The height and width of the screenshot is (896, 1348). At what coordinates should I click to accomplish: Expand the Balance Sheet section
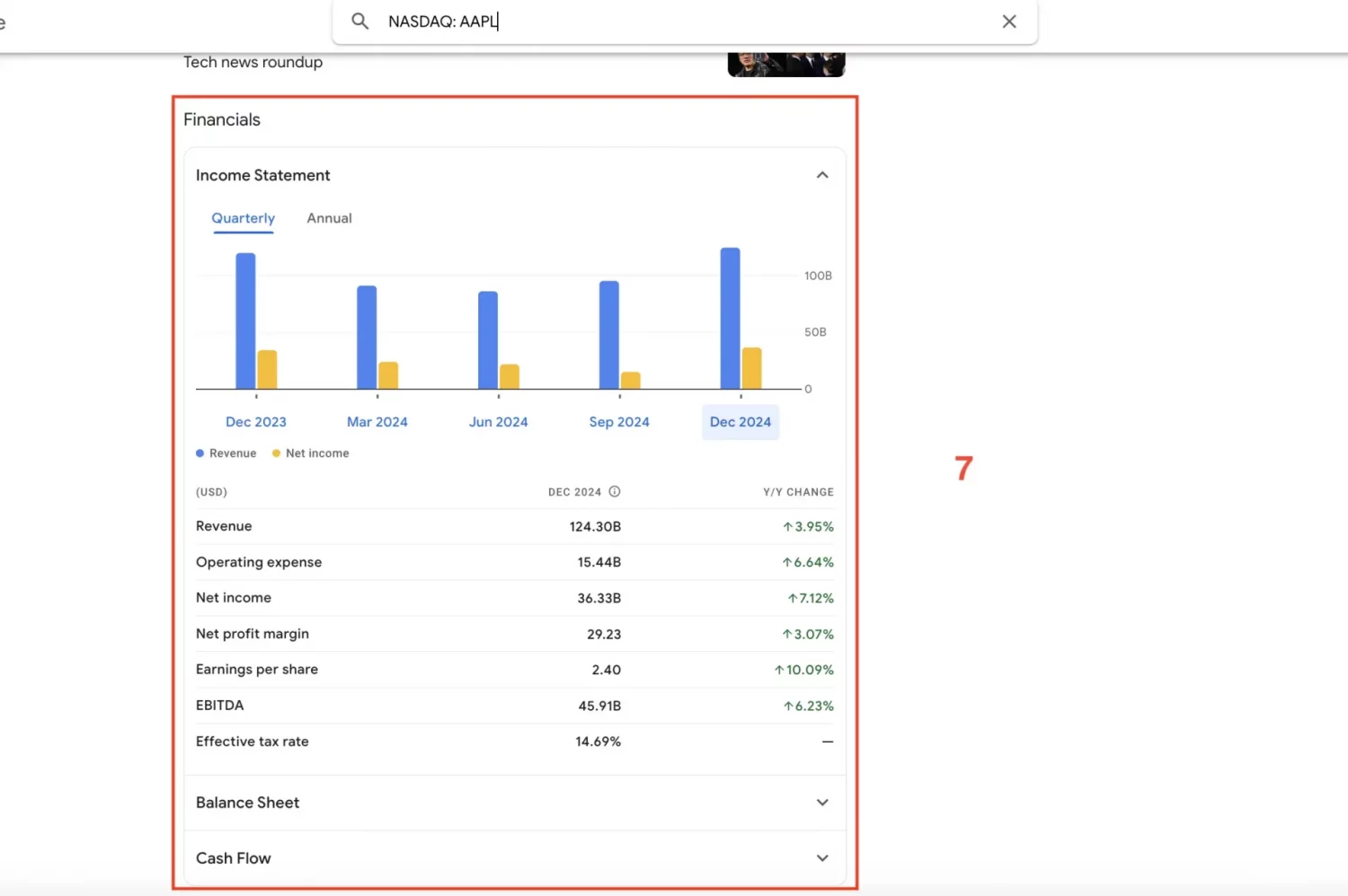click(822, 803)
